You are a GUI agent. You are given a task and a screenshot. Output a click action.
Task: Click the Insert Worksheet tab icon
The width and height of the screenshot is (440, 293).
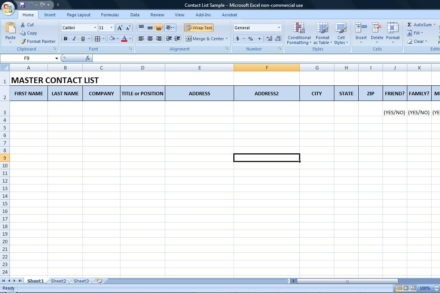point(99,281)
